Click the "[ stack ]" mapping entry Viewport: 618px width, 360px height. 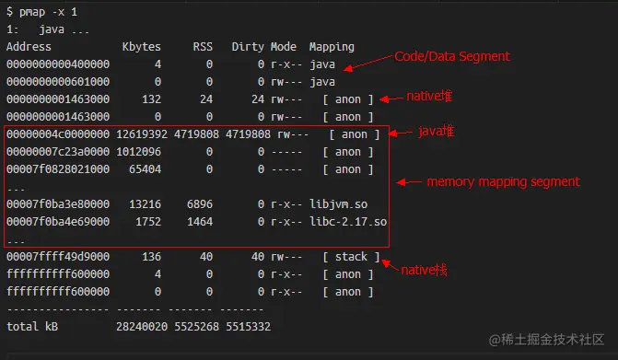(351, 257)
